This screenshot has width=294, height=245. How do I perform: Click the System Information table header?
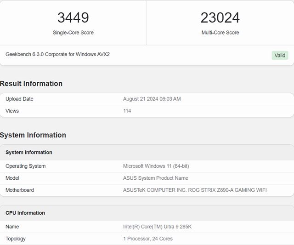(29, 152)
